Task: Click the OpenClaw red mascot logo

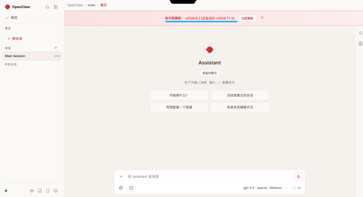Action: tap(7, 7)
